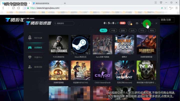The width and height of the screenshot is (180, 101).
Task: Open League of Legends international server card
Action: tap(146, 45)
